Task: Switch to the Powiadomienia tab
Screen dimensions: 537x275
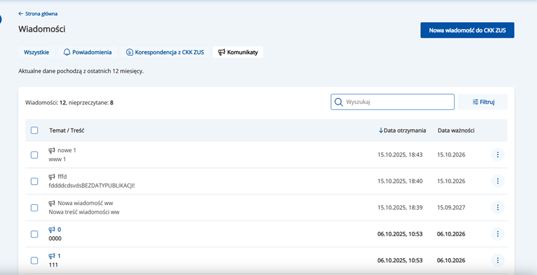Action: pyautogui.click(x=87, y=52)
